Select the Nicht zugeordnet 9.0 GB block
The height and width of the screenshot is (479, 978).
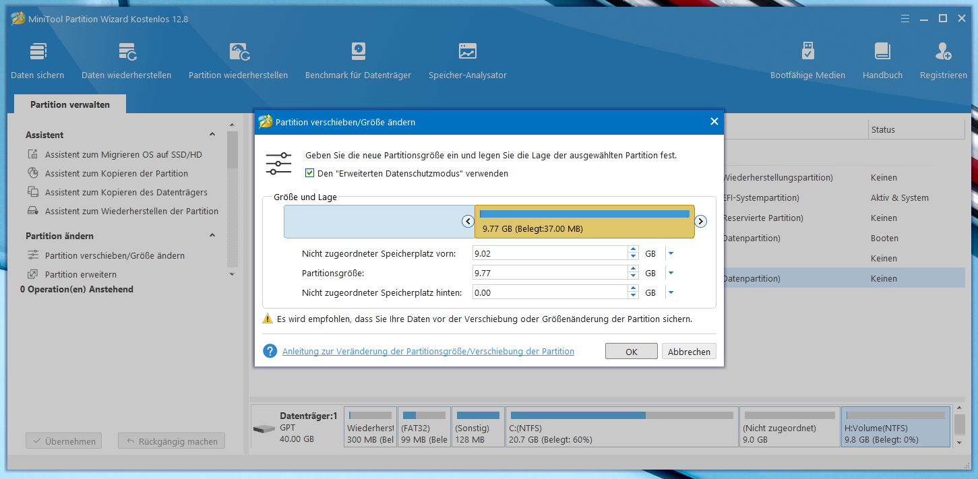pyautogui.click(x=790, y=426)
